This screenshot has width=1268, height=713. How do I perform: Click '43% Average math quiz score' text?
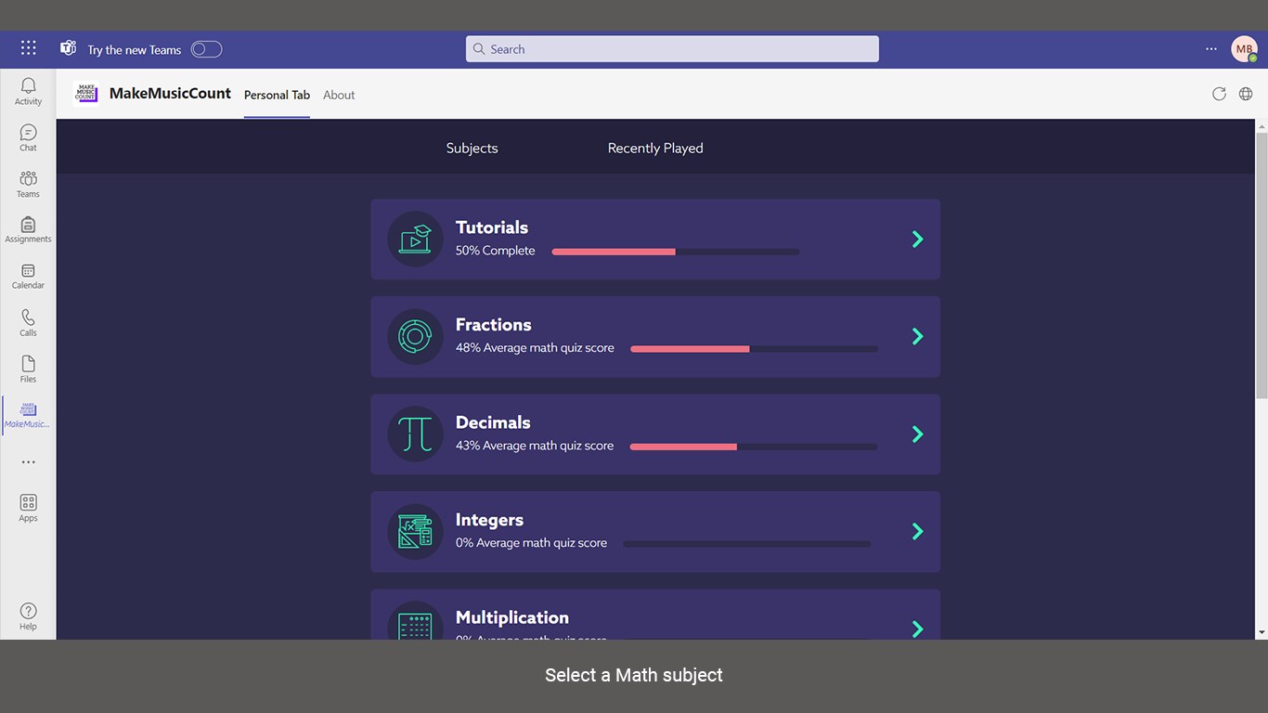[x=535, y=446]
